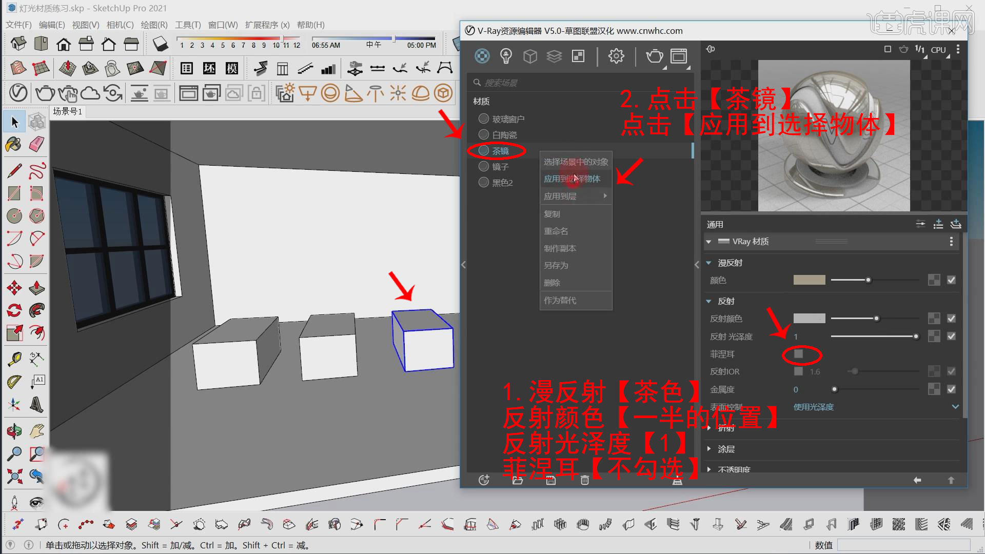Expand 应用到层 submenu
The height and width of the screenshot is (554, 985).
[576, 196]
